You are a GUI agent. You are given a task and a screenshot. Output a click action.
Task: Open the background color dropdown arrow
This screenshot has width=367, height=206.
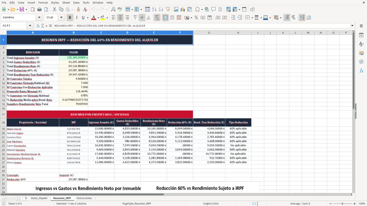pos(107,18)
